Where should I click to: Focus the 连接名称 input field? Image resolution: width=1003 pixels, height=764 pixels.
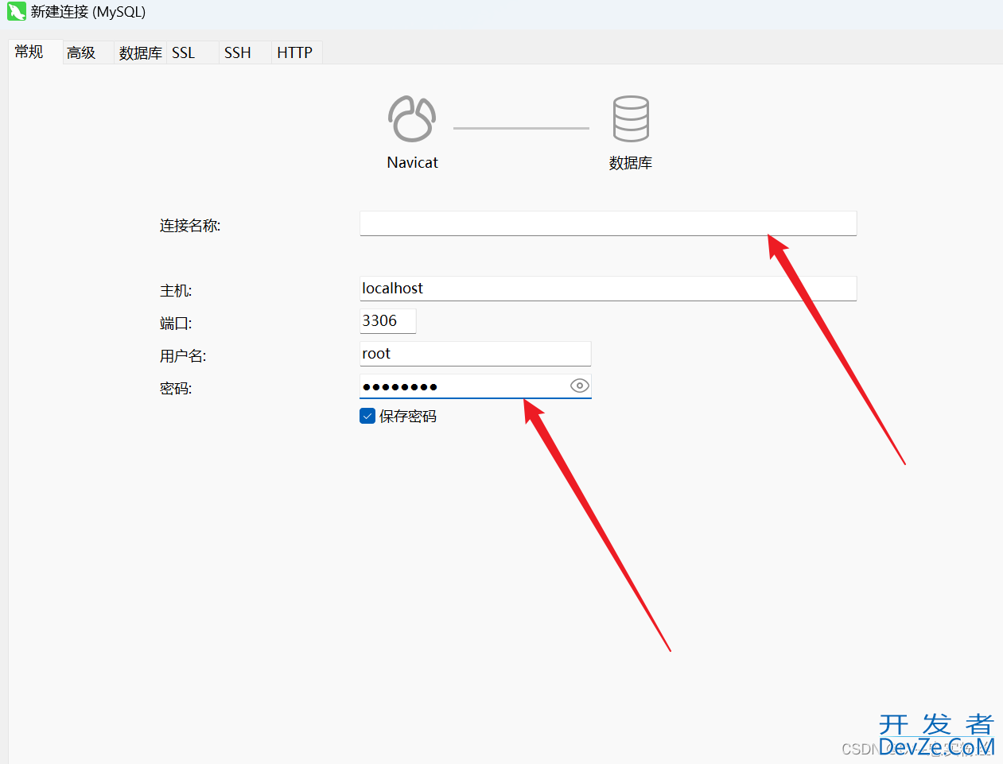click(x=608, y=223)
